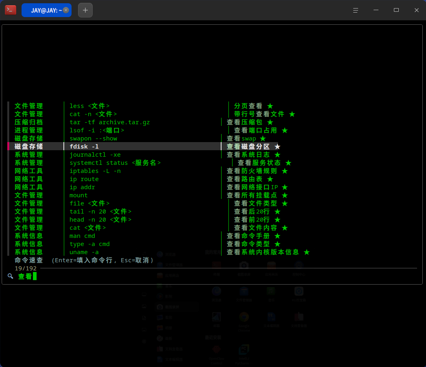Screen dimensions: 426x367
Task: Pick the type -a cmd entry
Action: click(x=89, y=244)
